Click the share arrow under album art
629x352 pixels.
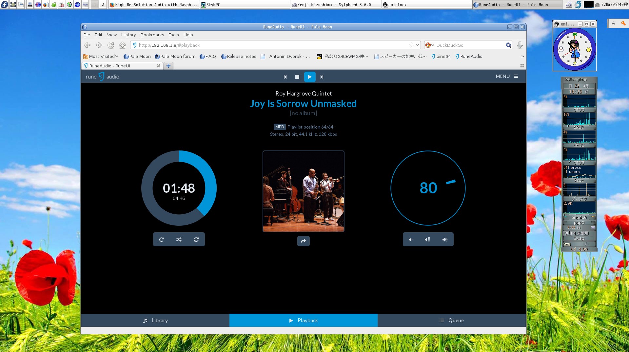303,241
